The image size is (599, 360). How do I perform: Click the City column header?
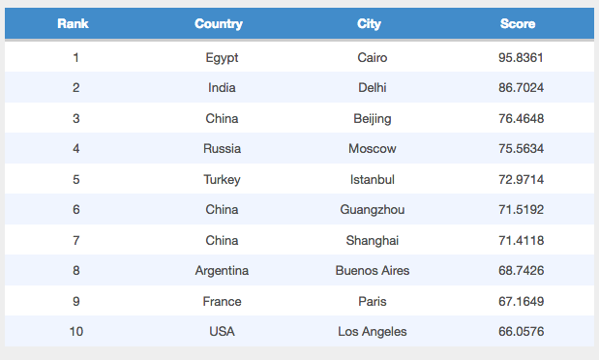click(369, 23)
